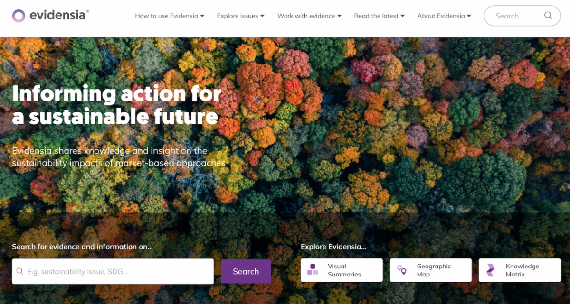Expand the arrow beside Work with evidence
The image size is (570, 304).
pyautogui.click(x=339, y=16)
